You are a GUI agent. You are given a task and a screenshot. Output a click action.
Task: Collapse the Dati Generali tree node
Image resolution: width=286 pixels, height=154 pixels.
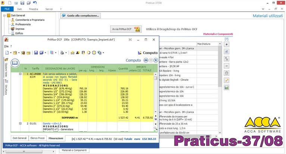coord(4,16)
